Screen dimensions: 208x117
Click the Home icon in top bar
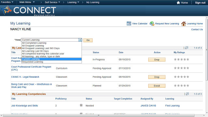click(x=178, y=3)
